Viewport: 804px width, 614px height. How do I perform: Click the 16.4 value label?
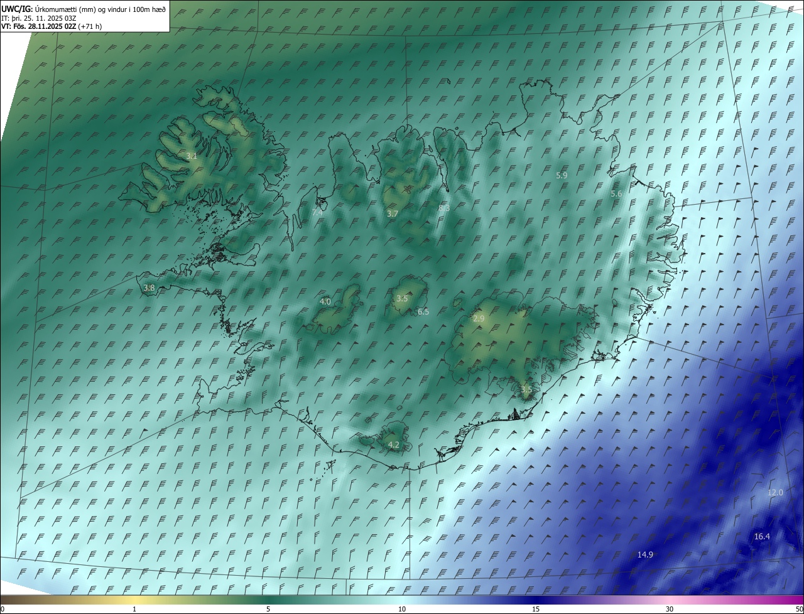(762, 537)
